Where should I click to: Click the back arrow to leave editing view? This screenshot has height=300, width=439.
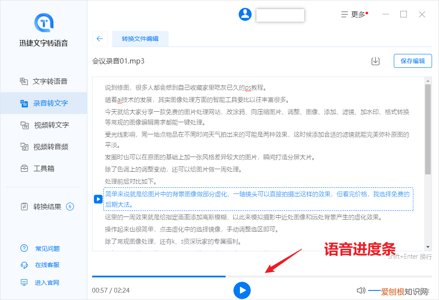[x=100, y=39]
